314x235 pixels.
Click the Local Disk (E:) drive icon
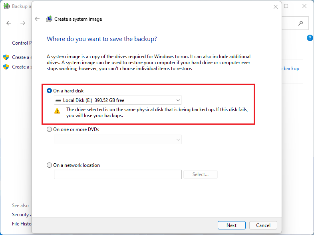pos(58,100)
